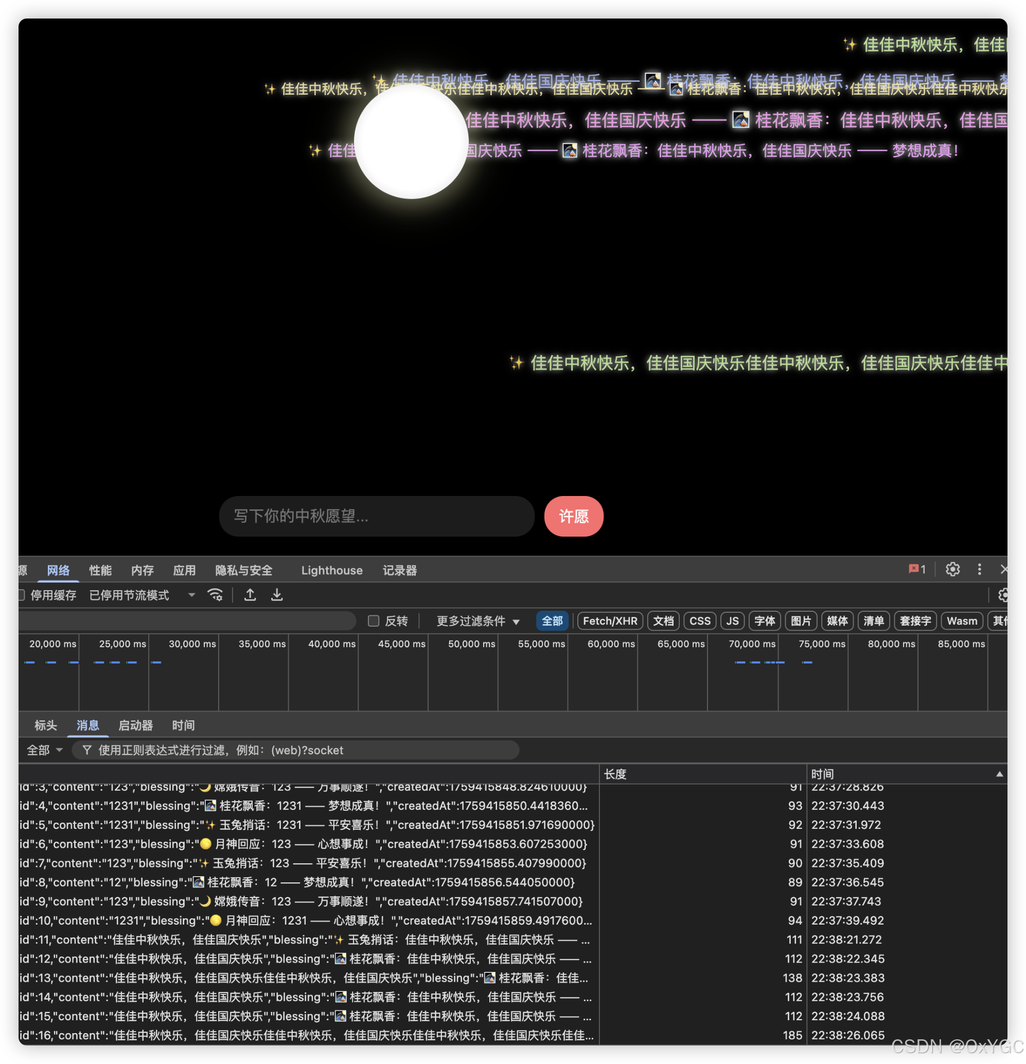This screenshot has height=1064, width=1026.
Task: Open network panel settings gear
Action: 1002,595
